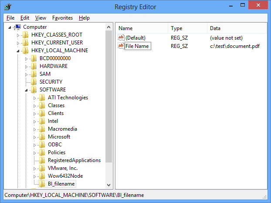Click the Registry Editor icon in title bar
This screenshot has width=271, height=203.
coord(8,7)
